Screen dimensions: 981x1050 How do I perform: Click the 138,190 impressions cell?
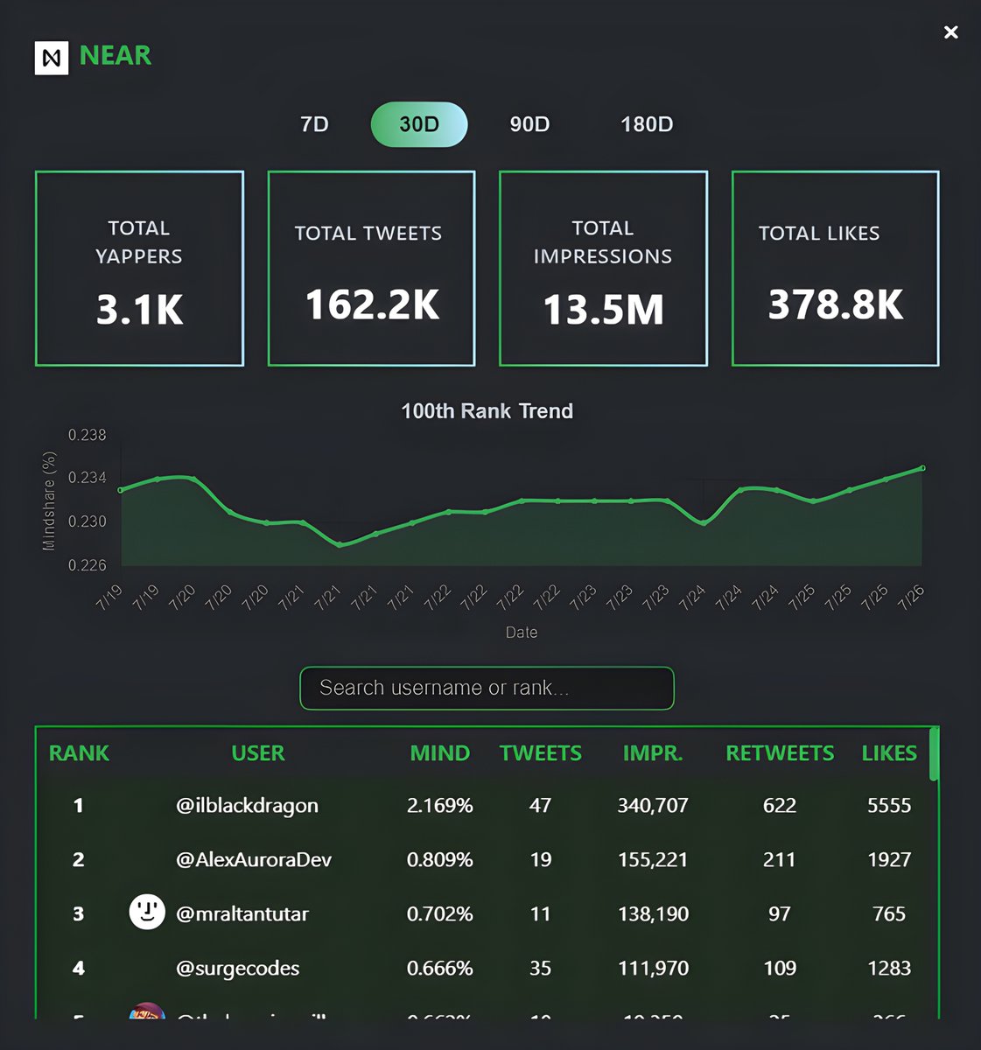[653, 914]
